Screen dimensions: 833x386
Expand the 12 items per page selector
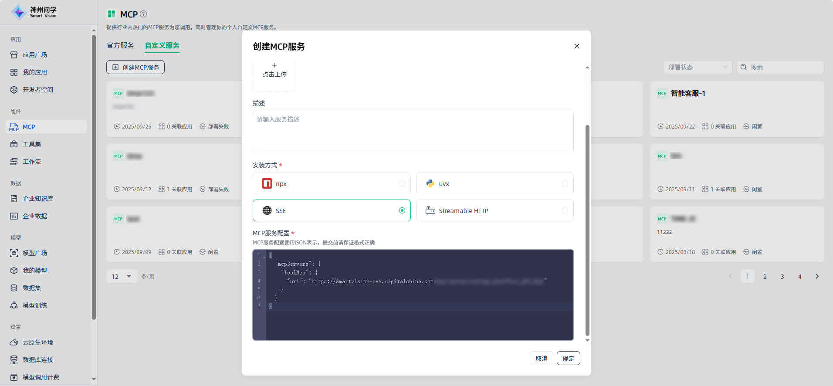(x=122, y=277)
